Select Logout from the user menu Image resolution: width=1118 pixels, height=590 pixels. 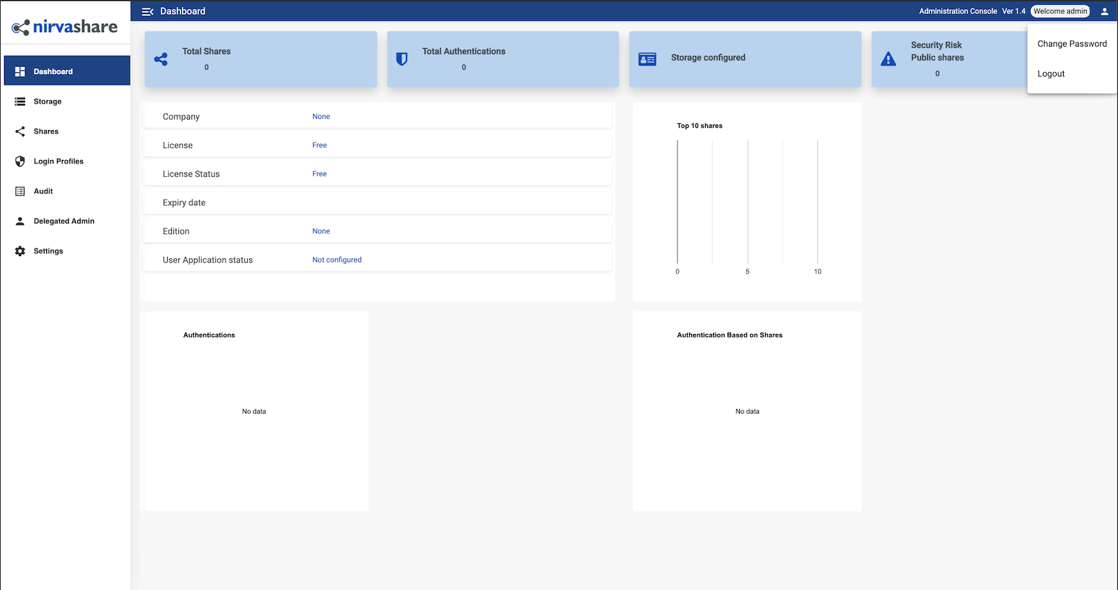1050,74
